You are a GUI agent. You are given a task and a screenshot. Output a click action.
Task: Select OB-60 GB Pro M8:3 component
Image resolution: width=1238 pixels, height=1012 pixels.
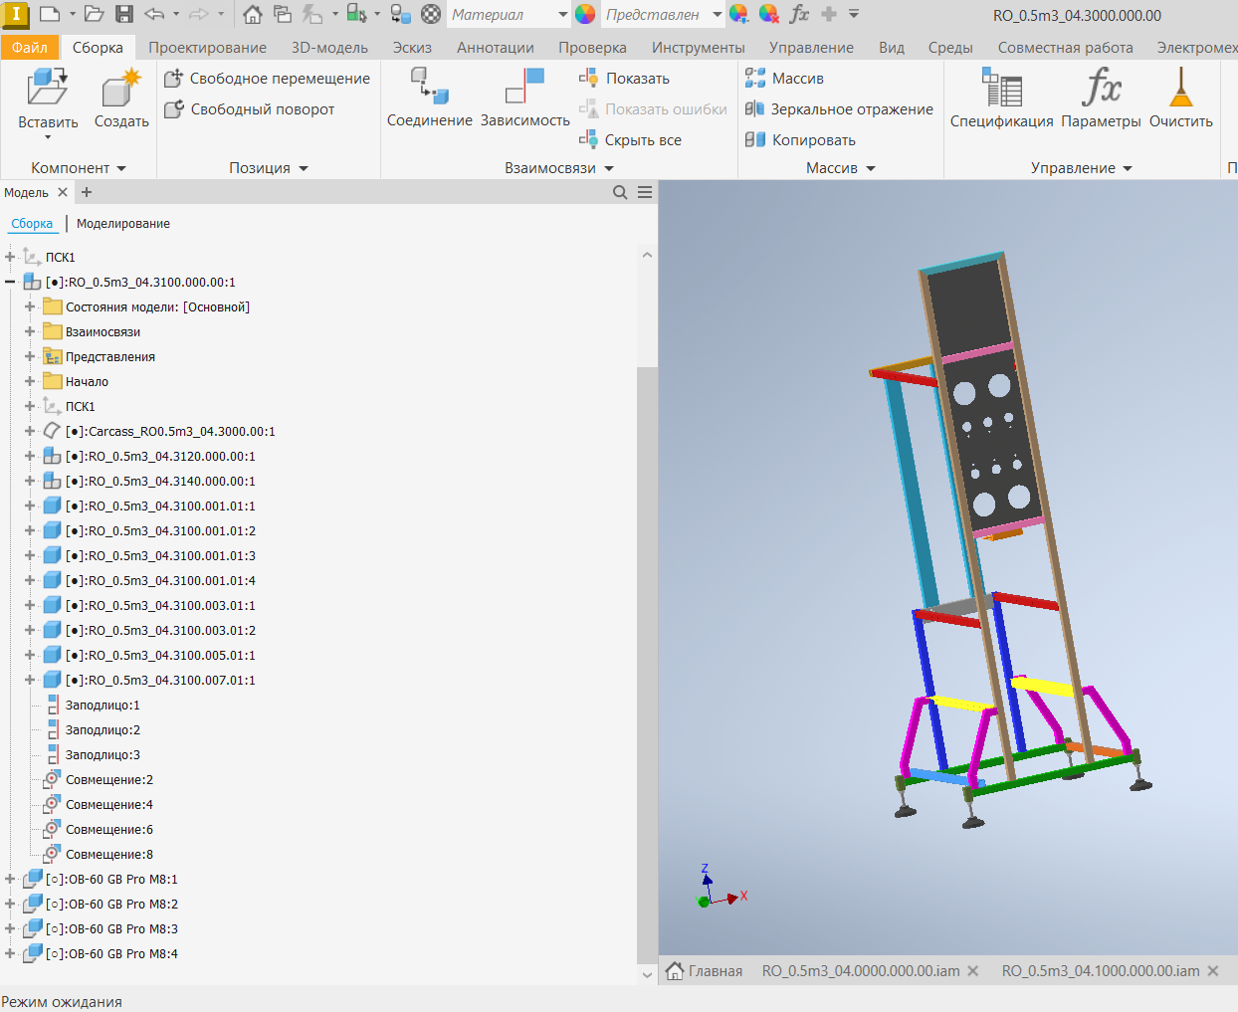(x=111, y=928)
